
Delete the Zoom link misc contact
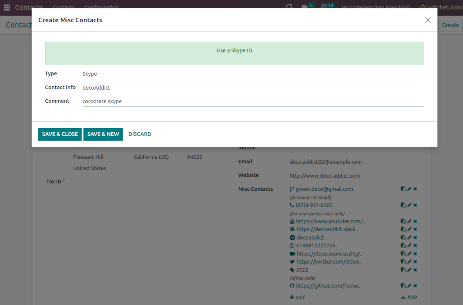415,254
